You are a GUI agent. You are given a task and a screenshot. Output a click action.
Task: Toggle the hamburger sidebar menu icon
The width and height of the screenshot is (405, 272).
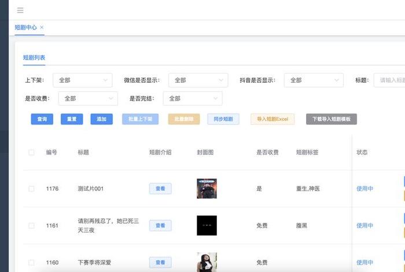click(x=20, y=10)
